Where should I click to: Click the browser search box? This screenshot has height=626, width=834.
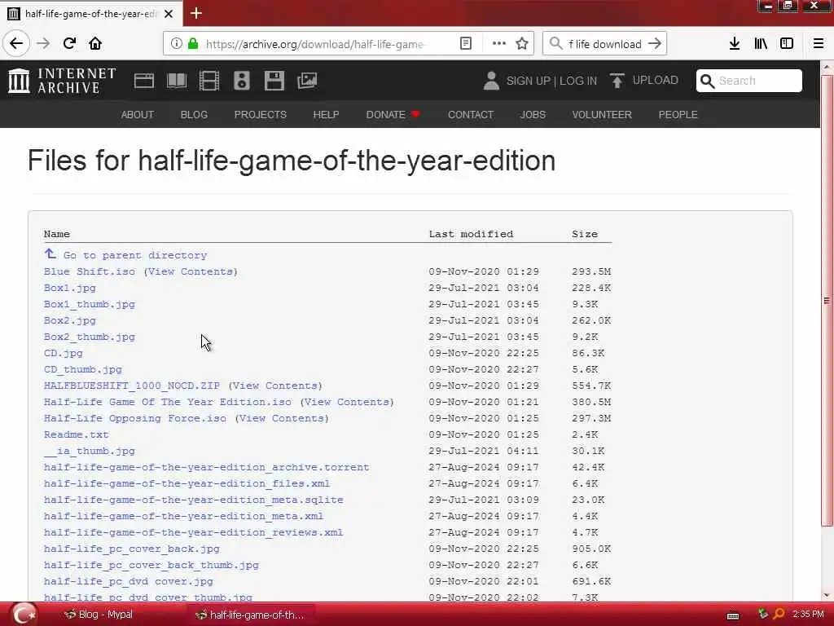coord(604,44)
